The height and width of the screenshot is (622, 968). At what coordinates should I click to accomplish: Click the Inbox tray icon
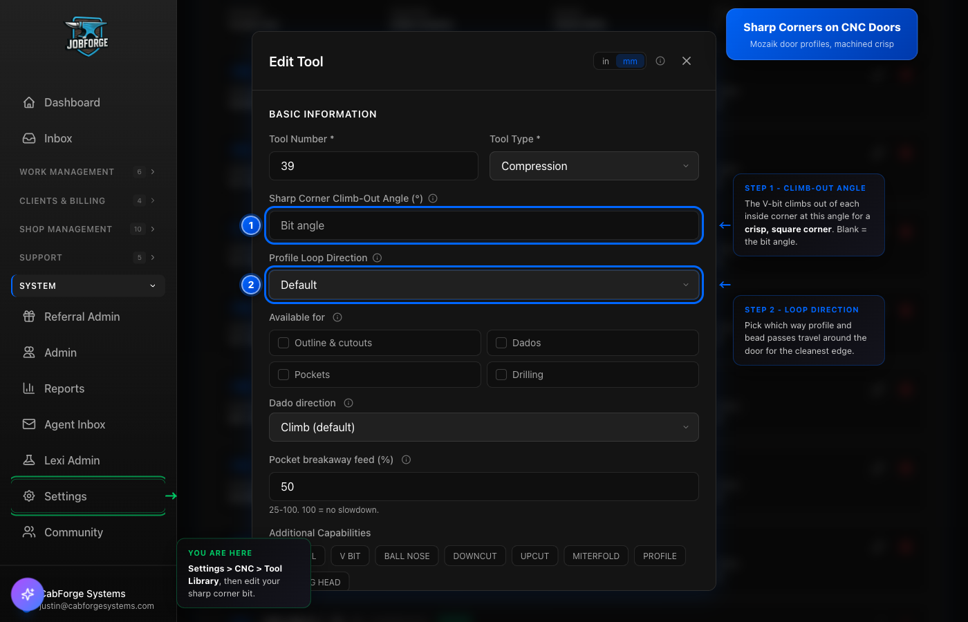tap(29, 138)
